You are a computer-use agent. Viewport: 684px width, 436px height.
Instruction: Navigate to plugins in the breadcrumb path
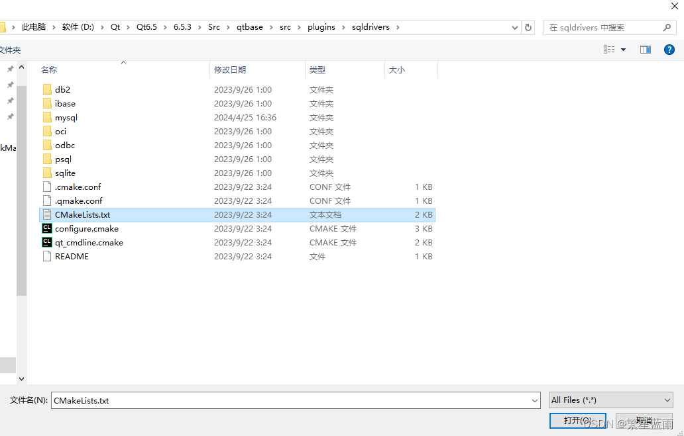321,27
